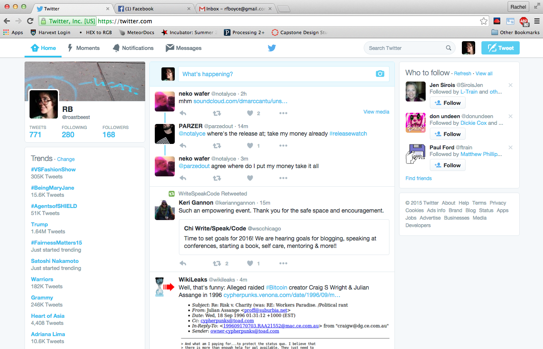Open the RB profile picture on the profile card

click(44, 104)
